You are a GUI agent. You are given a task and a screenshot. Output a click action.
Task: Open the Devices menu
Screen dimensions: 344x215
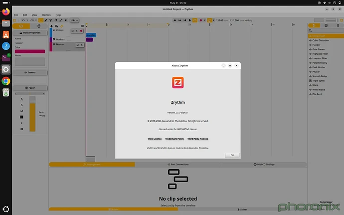click(x=46, y=15)
